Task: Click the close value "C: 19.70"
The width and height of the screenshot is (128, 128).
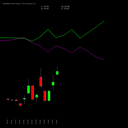Action: (45, 7)
